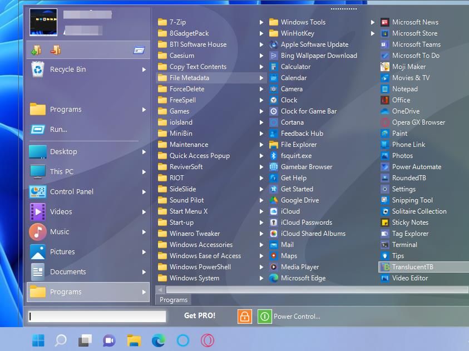469x351 pixels.
Task: Open the Calculator app icon
Action: [x=273, y=67]
